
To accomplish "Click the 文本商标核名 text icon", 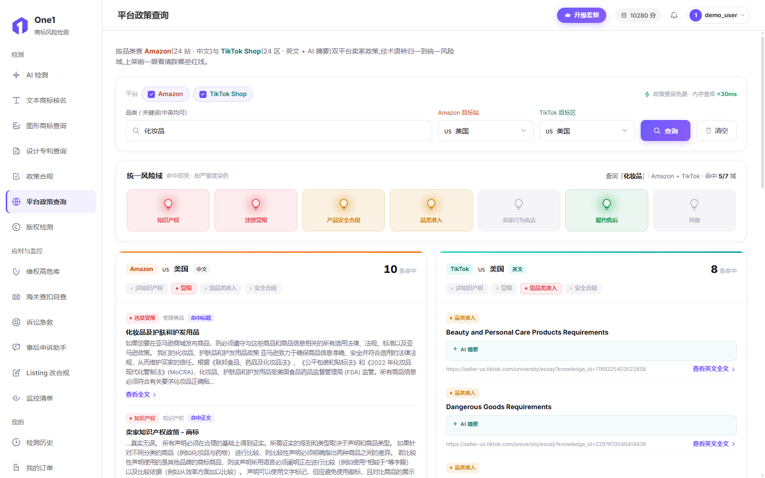I will (16, 100).
